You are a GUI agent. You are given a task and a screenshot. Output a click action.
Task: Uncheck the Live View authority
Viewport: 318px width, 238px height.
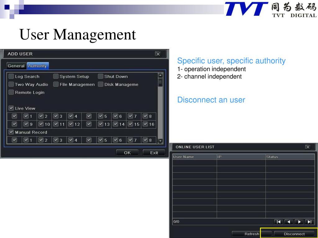pos(11,108)
